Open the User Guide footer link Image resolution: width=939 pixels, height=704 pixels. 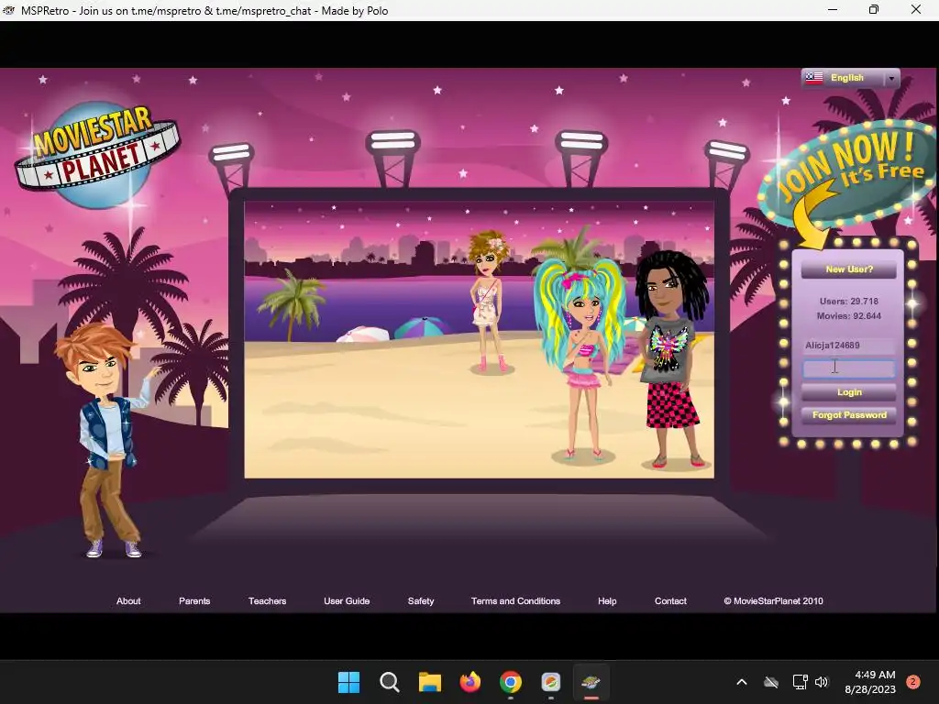click(347, 601)
